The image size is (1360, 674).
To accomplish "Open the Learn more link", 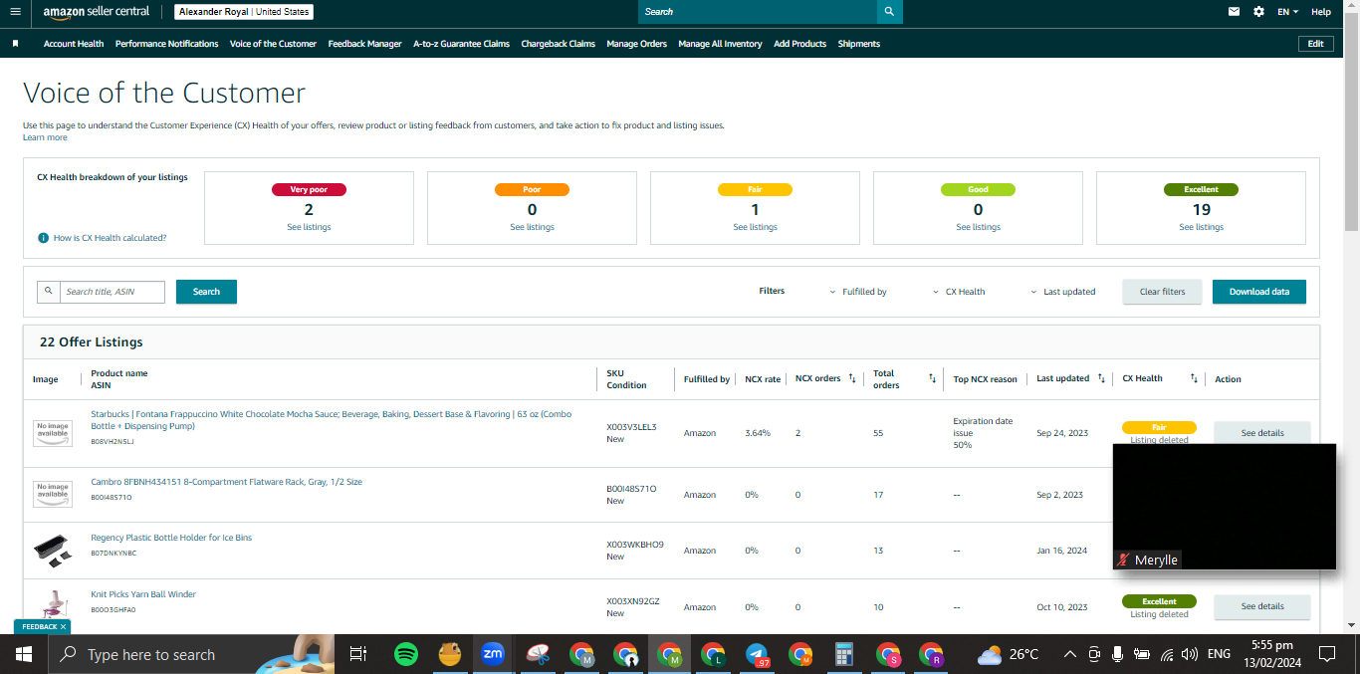I will (45, 137).
